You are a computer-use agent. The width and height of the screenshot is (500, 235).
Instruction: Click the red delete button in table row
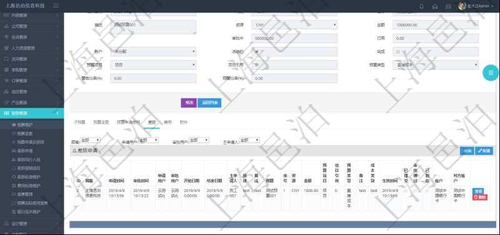click(x=479, y=197)
